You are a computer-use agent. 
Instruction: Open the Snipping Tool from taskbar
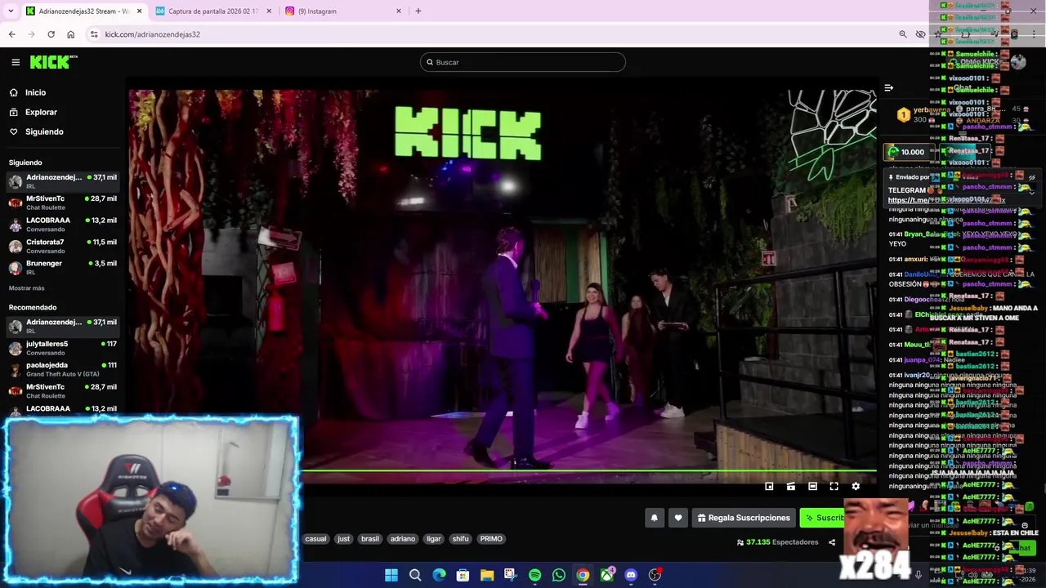click(511, 575)
